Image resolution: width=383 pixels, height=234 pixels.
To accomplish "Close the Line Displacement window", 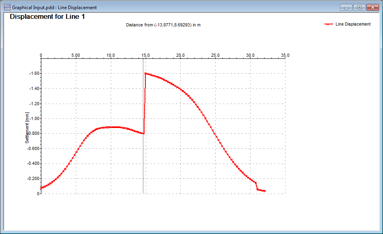I will [x=373, y=8].
